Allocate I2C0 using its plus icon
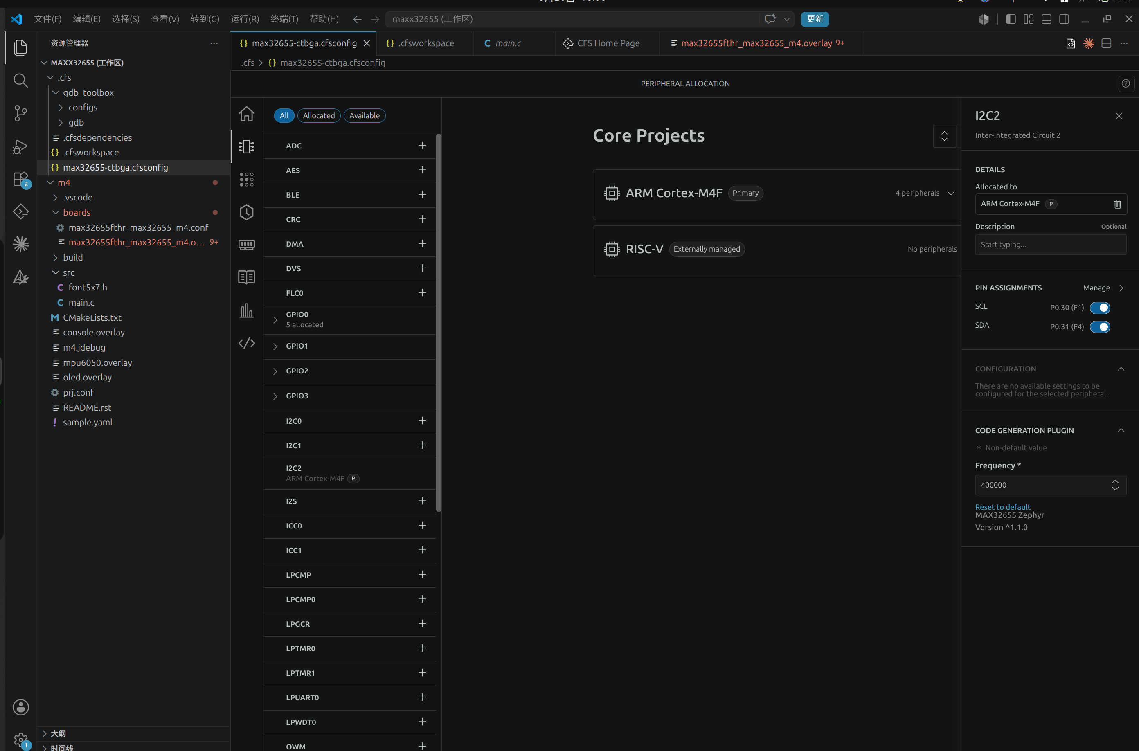The height and width of the screenshot is (751, 1139). point(422,420)
